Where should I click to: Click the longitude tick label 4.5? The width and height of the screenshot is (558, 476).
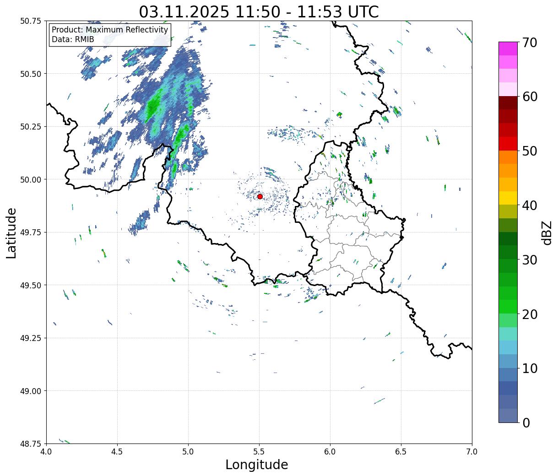pos(117,451)
